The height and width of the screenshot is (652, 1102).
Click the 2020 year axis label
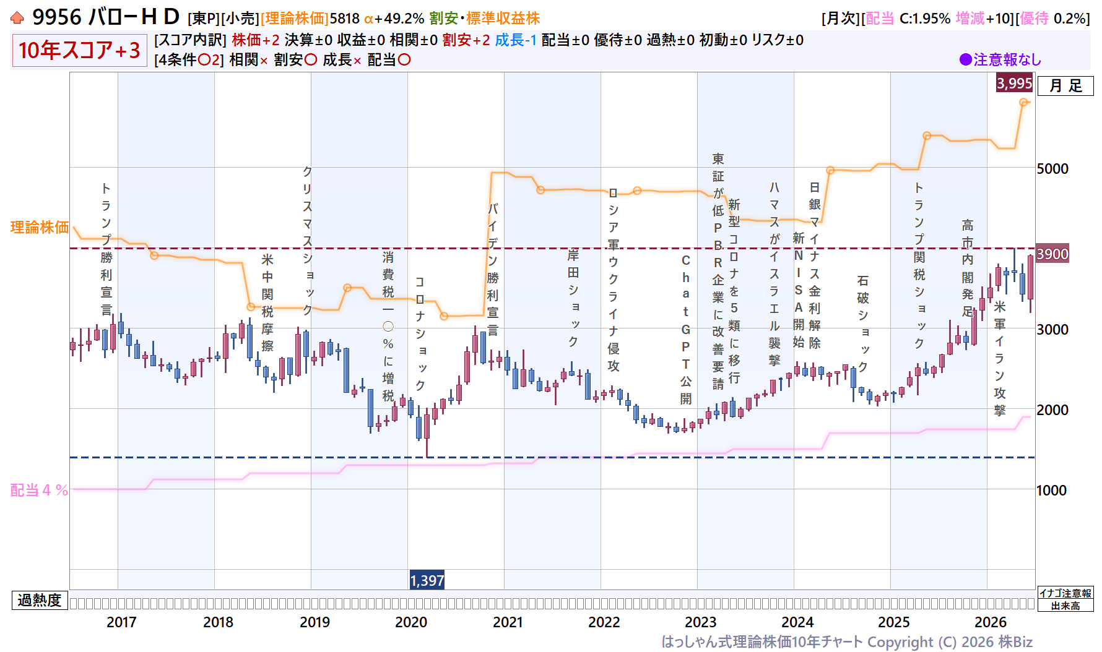pyautogui.click(x=411, y=622)
